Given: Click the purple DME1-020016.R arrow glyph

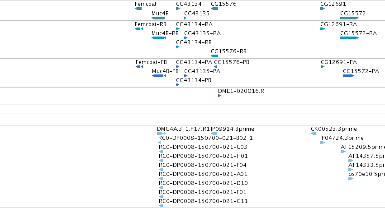Looking at the screenshot, I should click(220, 96).
